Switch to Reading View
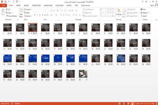 click(x=128, y=103)
